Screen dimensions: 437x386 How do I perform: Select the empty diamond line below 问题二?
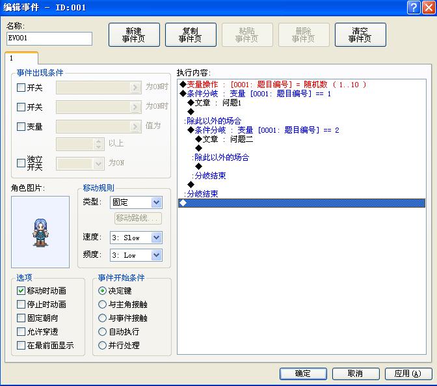coord(199,148)
